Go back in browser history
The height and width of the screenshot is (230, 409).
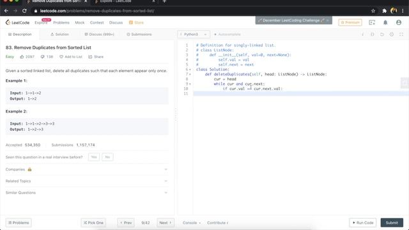[6, 11]
